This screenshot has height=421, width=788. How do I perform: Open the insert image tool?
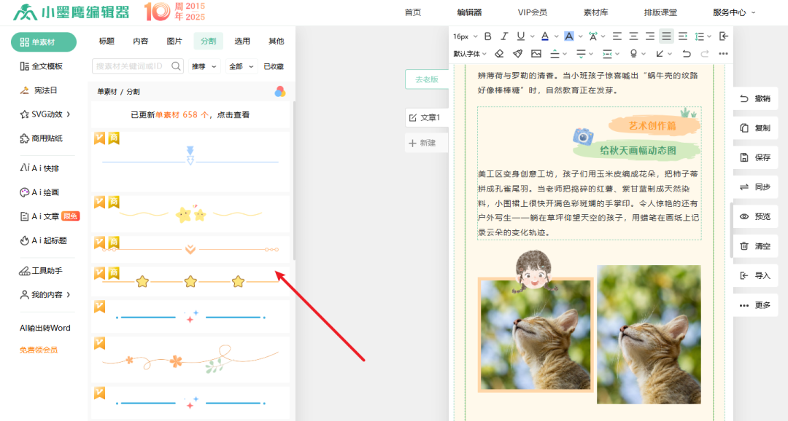535,53
